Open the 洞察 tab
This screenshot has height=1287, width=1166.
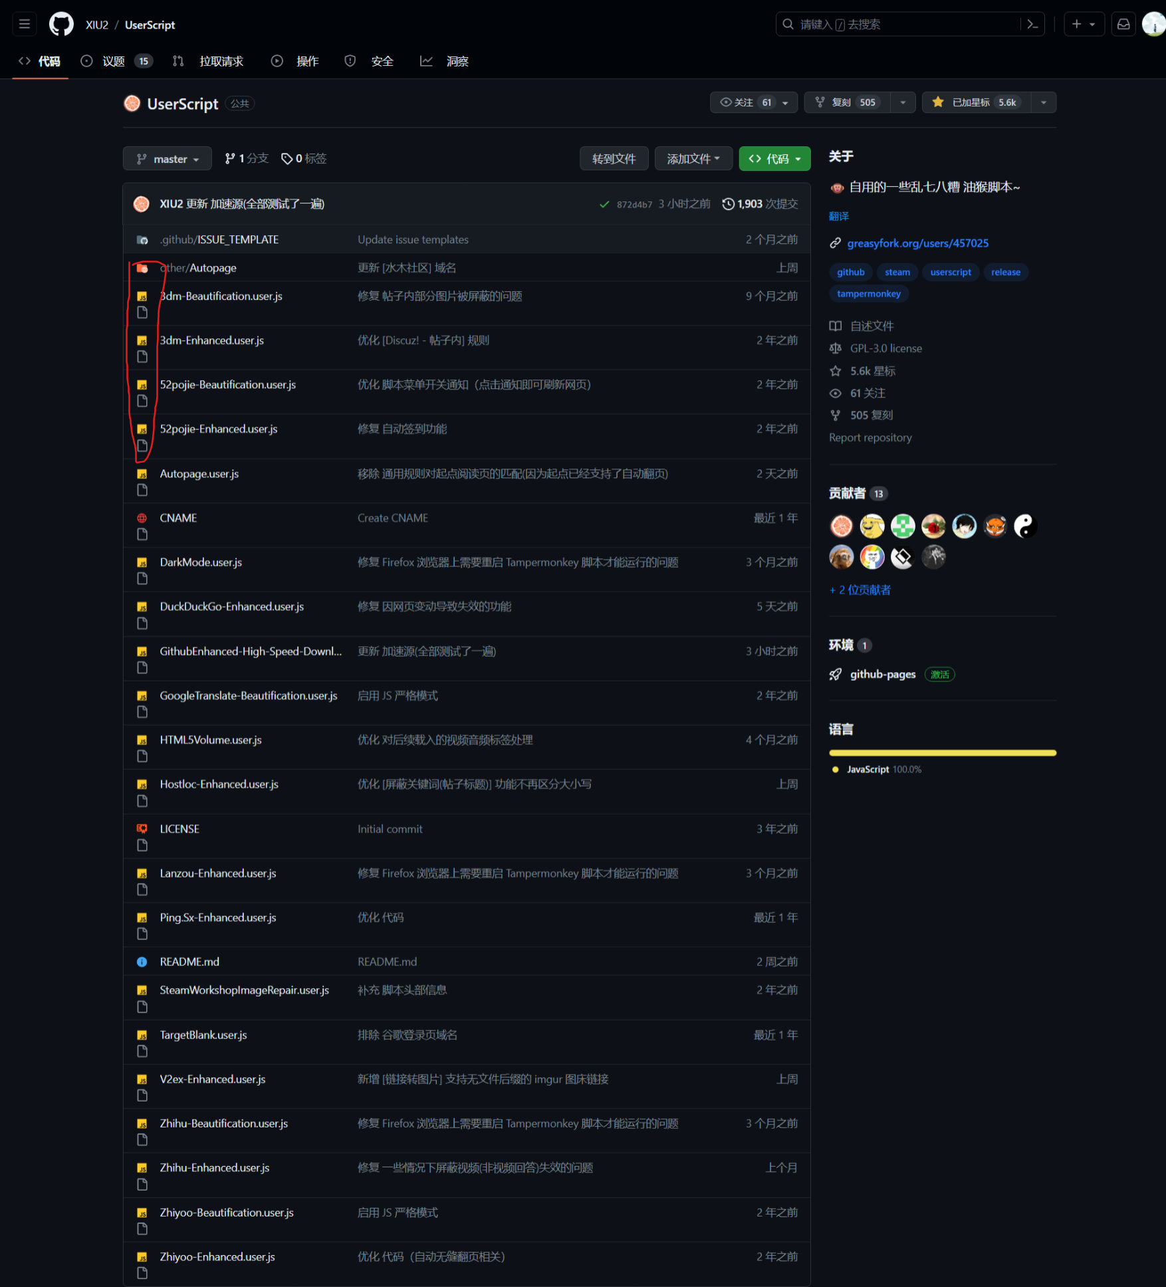coord(457,60)
